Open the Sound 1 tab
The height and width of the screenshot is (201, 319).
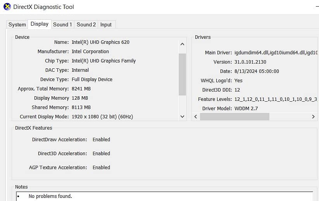tap(62, 24)
